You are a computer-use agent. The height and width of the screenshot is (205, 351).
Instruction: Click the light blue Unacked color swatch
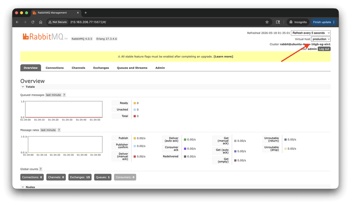point(135,110)
